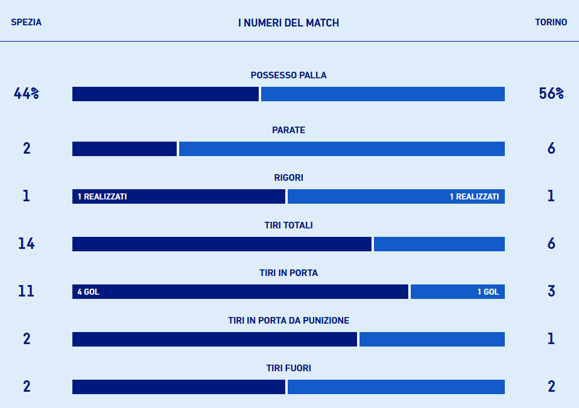Click the POSSESSO PALLA stat label
579x408 pixels.
[x=288, y=75]
